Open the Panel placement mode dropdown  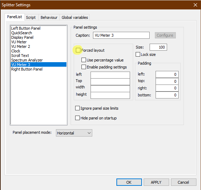click(74, 133)
